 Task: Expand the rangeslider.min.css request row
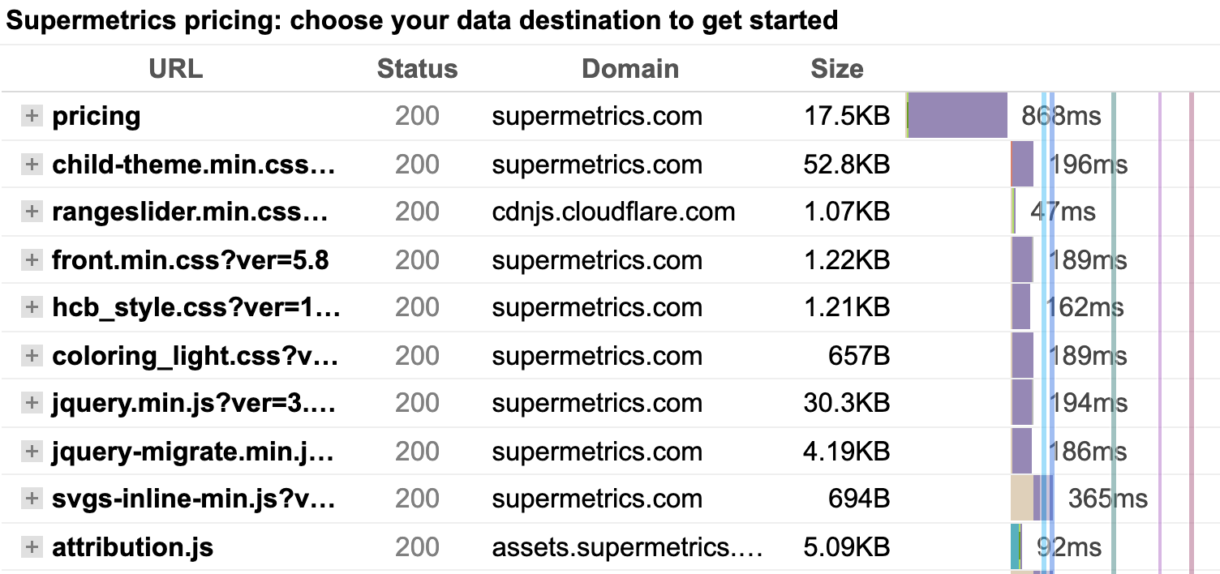point(31,212)
